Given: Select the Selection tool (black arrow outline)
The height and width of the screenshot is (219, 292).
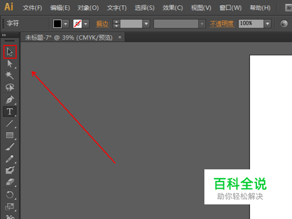Looking at the screenshot, I should click(x=10, y=52).
